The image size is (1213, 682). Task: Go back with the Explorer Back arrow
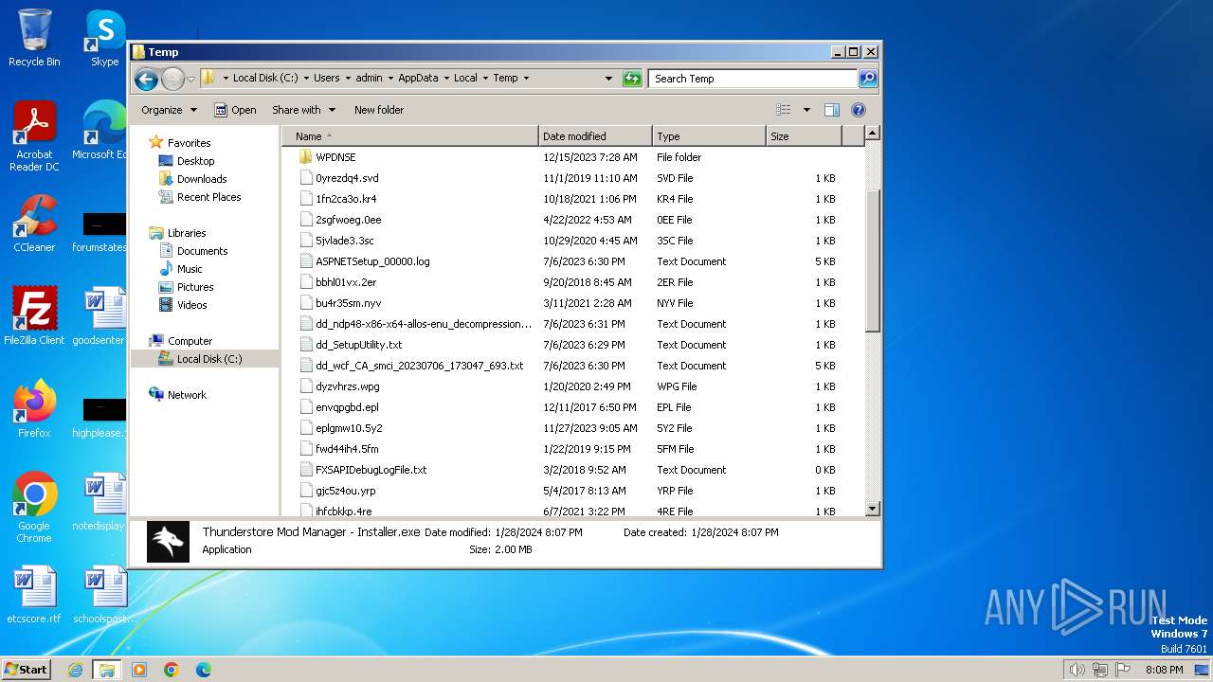tap(146, 79)
